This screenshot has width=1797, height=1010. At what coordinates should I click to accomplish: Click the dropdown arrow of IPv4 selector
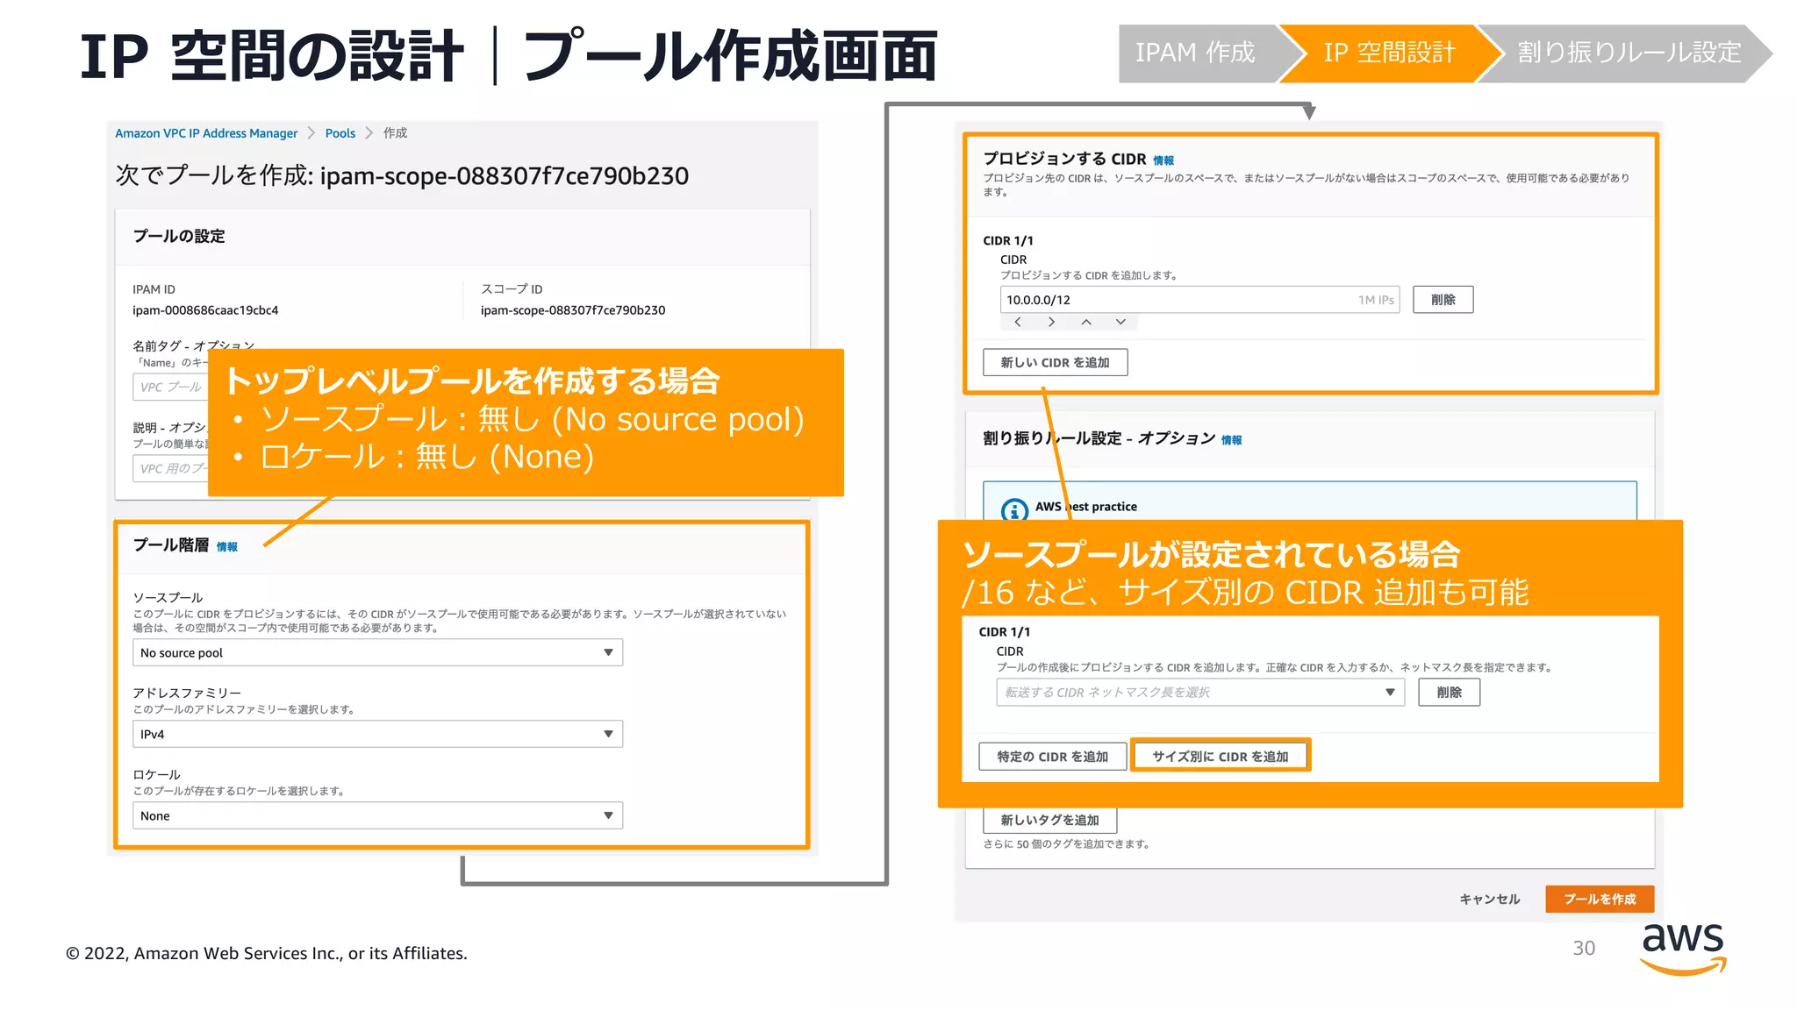point(608,734)
